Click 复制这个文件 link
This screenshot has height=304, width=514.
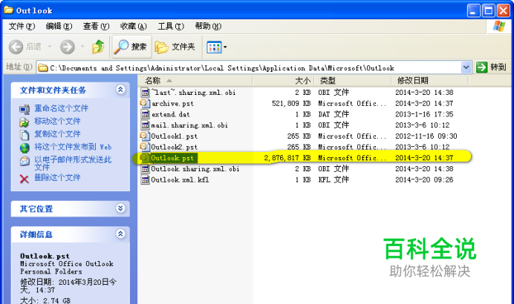click(x=57, y=134)
